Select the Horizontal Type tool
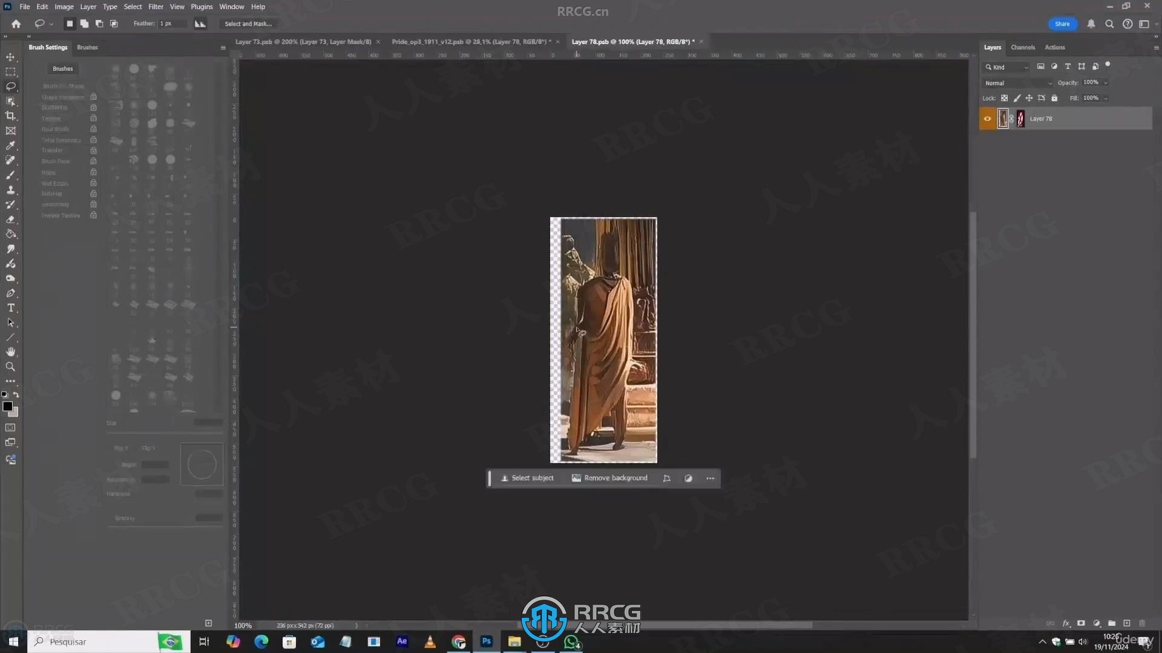The height and width of the screenshot is (653, 1162). click(10, 308)
